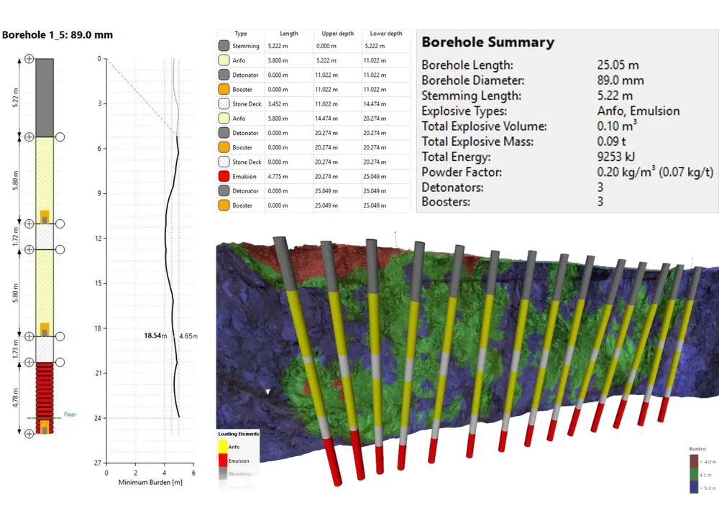Click Detonator icon in row ending at 11.022 m

tap(224, 75)
